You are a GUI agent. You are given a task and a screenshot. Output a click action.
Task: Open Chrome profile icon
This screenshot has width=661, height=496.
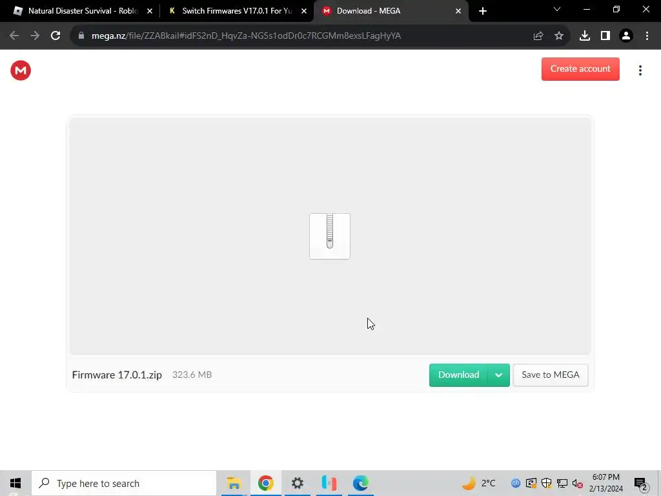(x=626, y=36)
